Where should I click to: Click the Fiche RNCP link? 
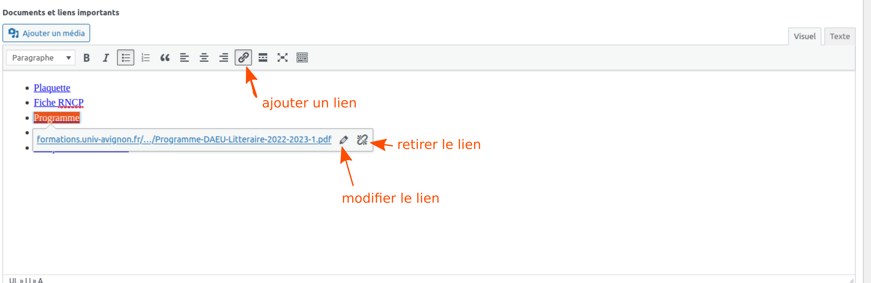tap(59, 102)
